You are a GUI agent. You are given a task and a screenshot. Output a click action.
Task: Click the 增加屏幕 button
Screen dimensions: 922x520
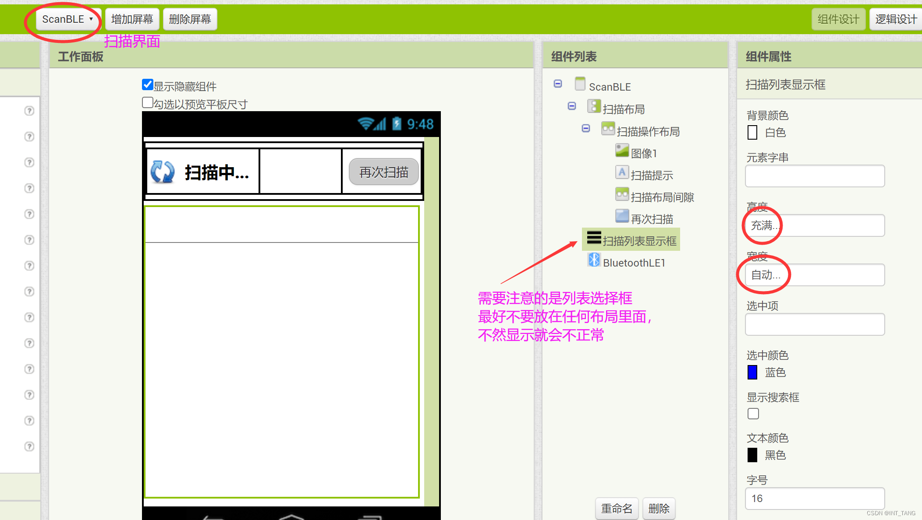tap(132, 19)
